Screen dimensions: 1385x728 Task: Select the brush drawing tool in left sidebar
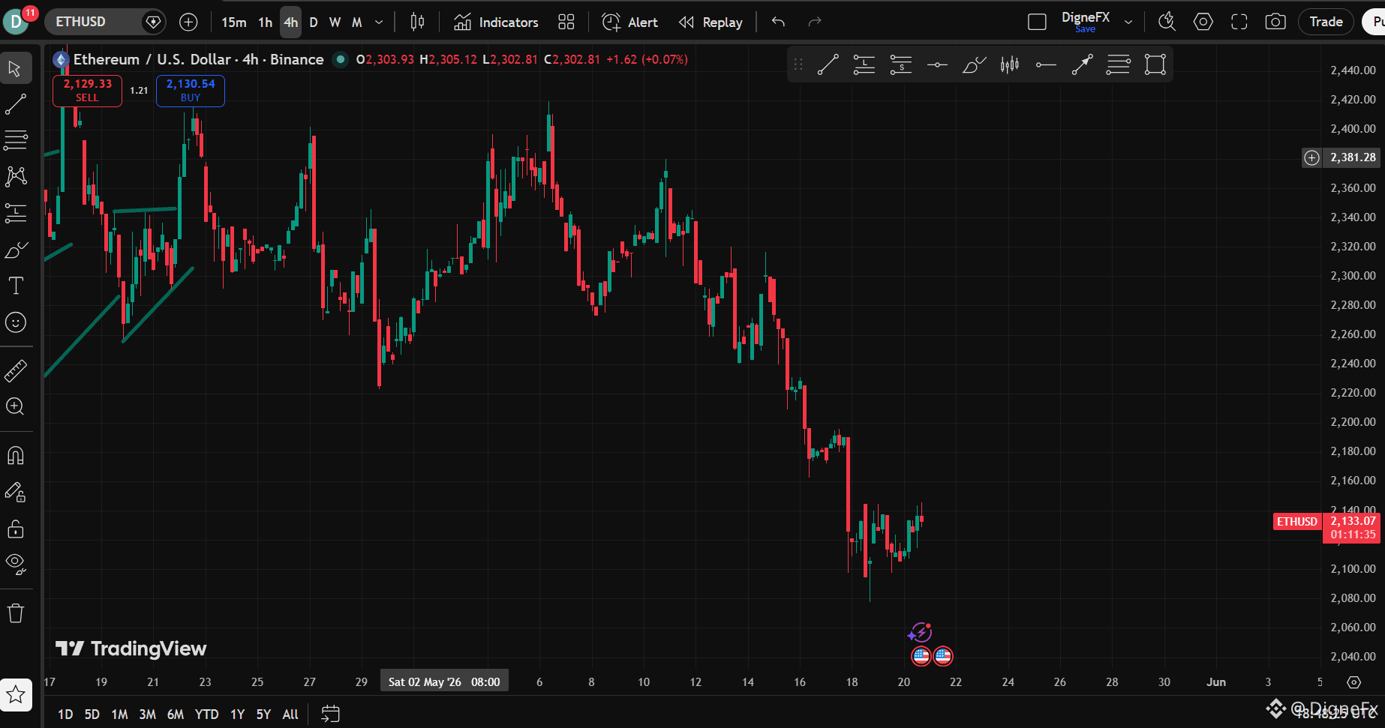tap(16, 250)
